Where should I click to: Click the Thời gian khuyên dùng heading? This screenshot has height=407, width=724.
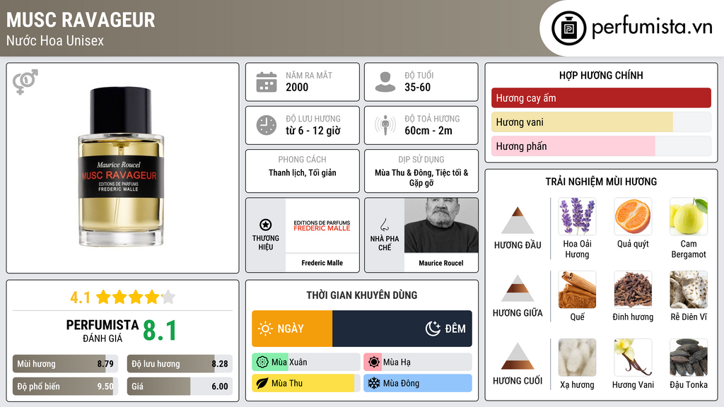(362, 295)
